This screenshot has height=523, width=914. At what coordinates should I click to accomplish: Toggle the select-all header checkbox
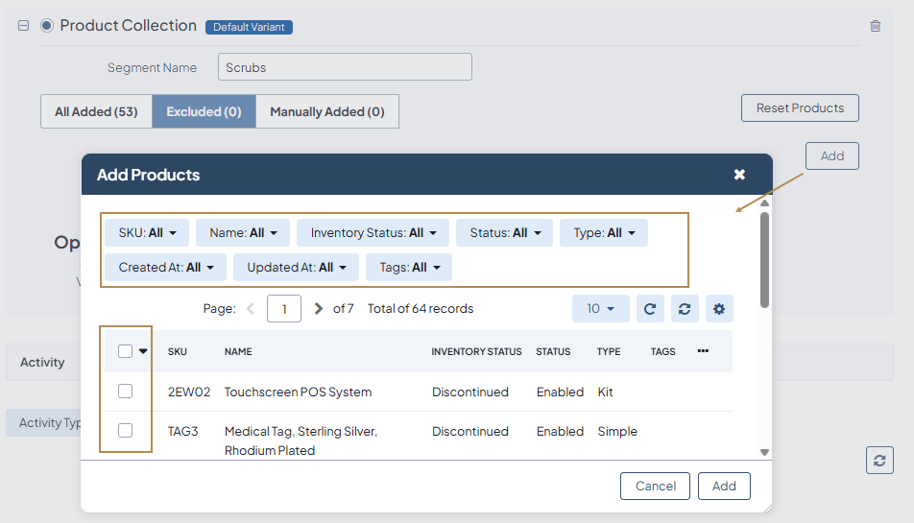(126, 351)
